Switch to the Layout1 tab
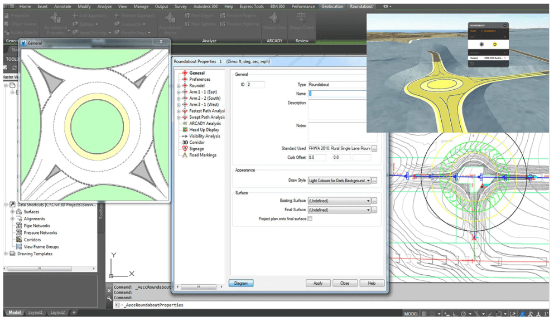The image size is (554, 321). click(x=35, y=313)
